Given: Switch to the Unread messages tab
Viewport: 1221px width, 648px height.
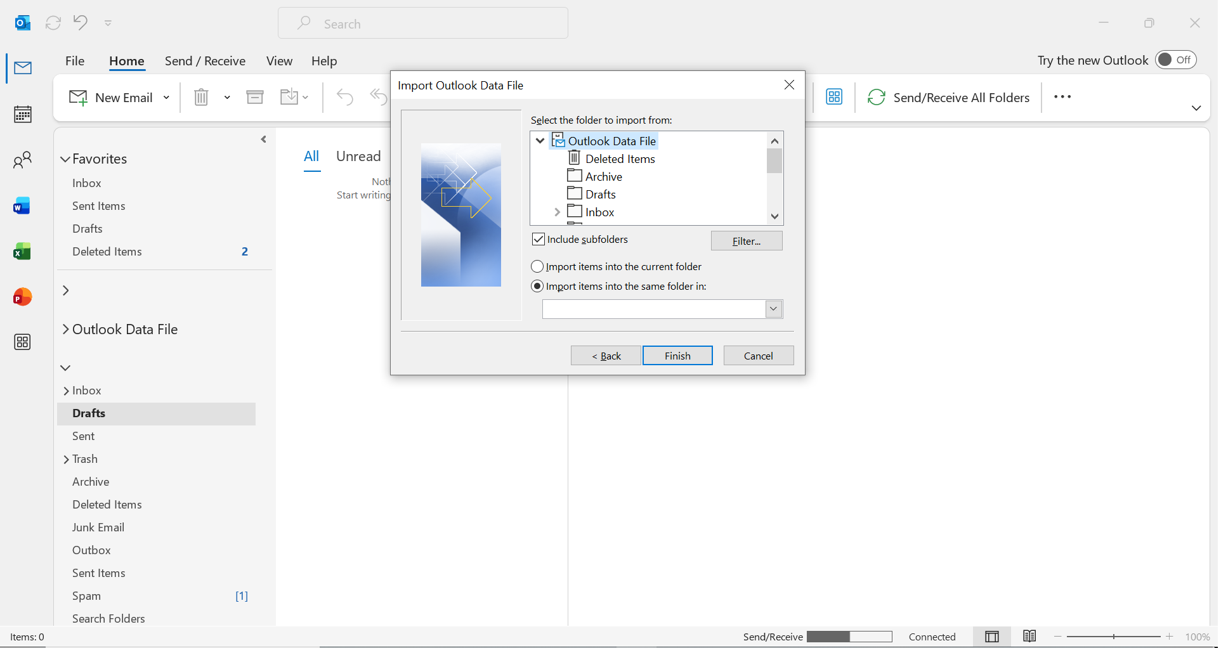Looking at the screenshot, I should point(358,157).
